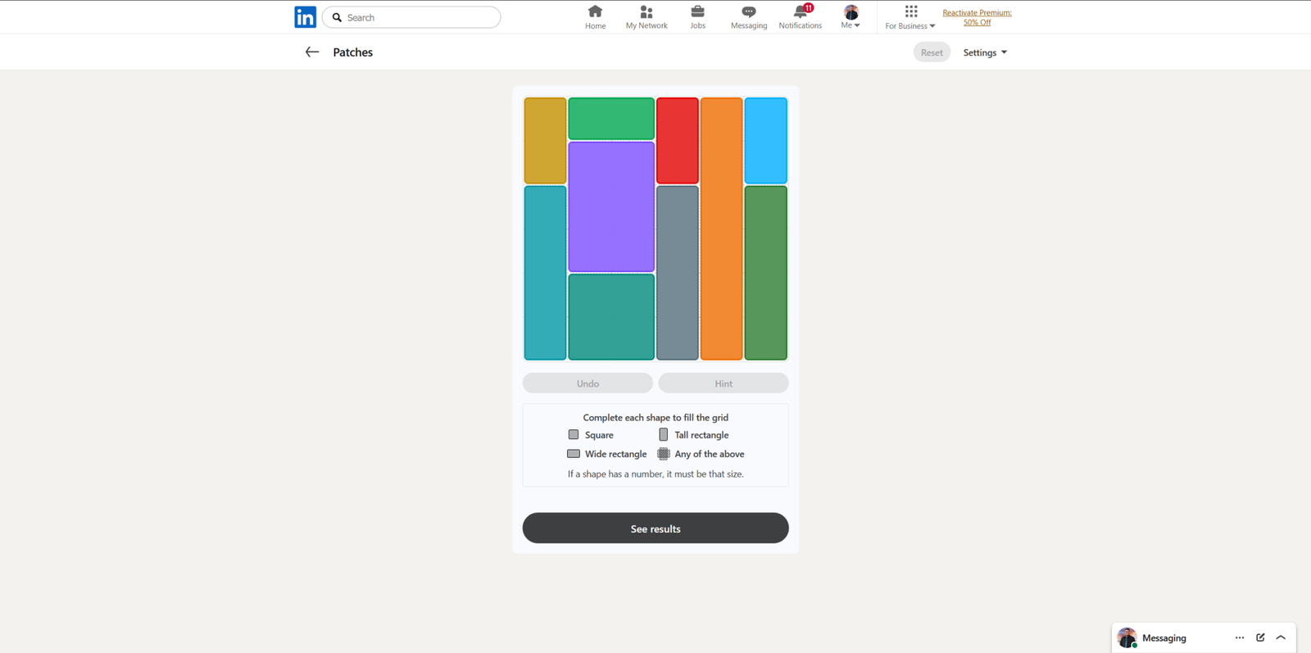Expand the Messaging panel chevron
Image resolution: width=1311 pixels, height=653 pixels.
tap(1281, 637)
